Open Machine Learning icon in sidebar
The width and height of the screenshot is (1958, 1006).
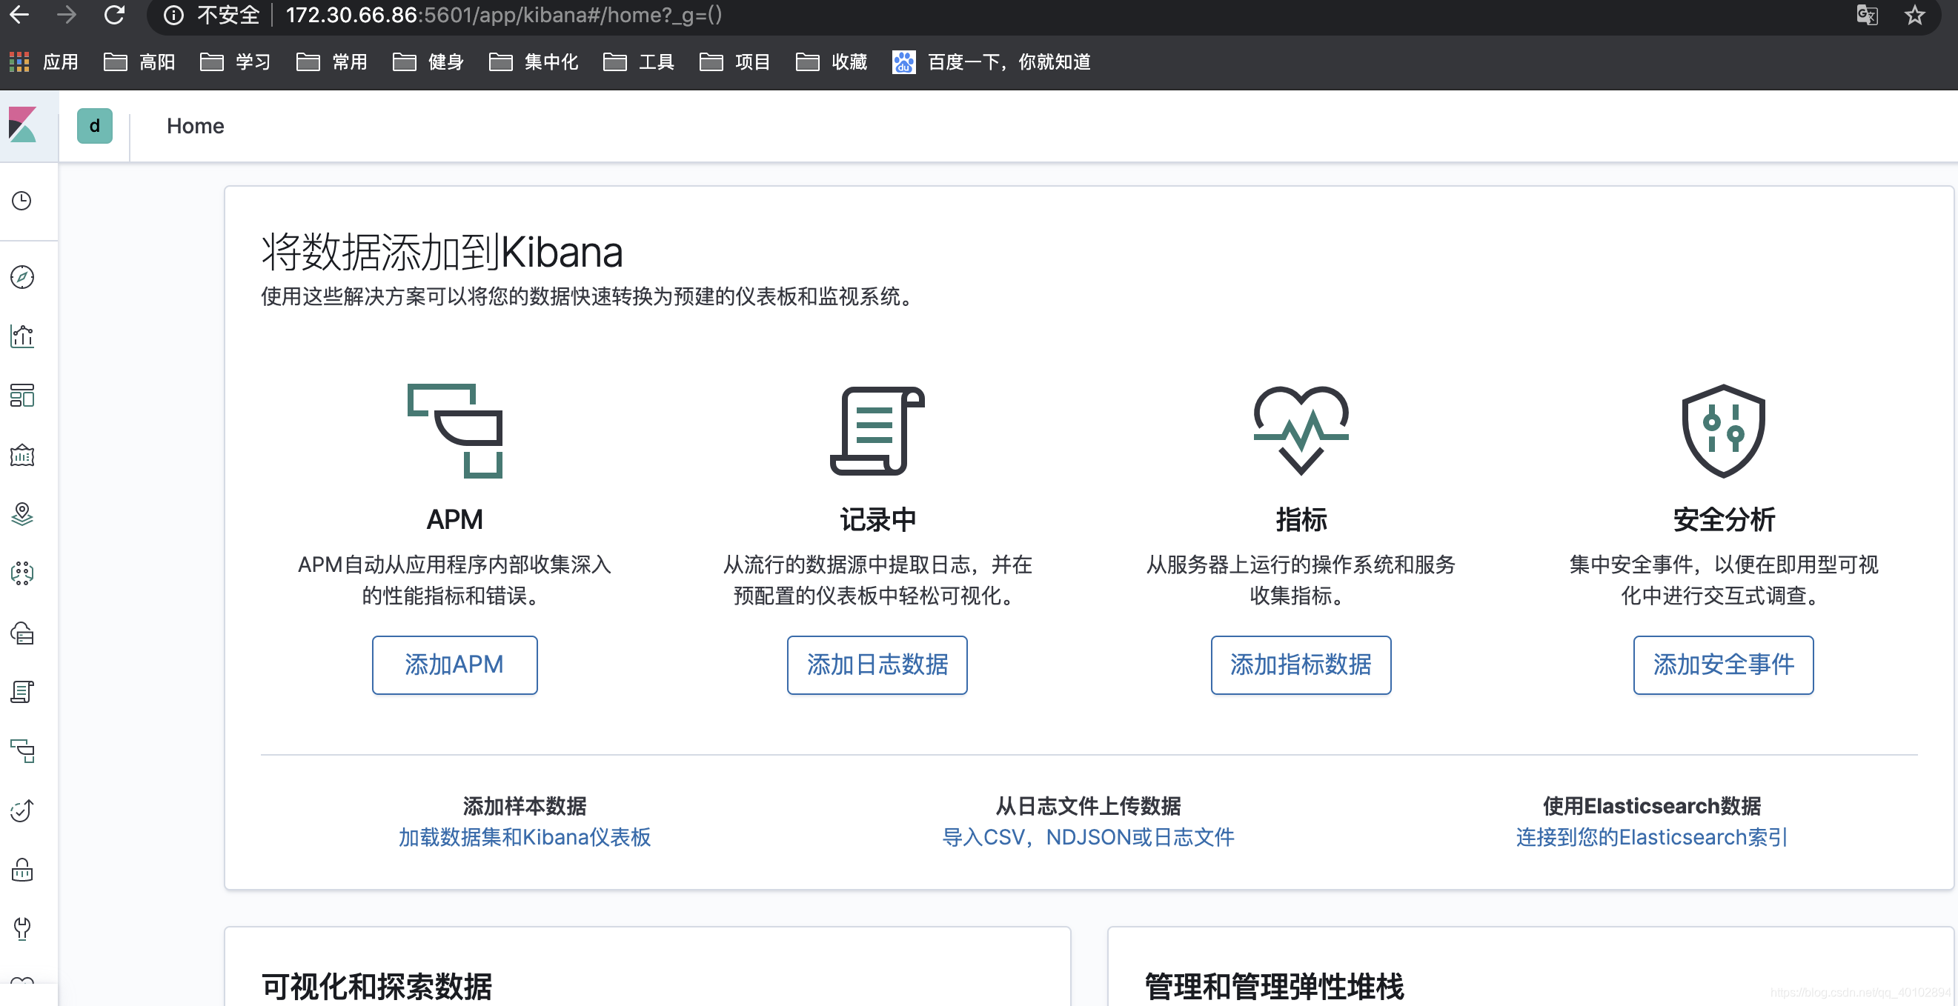pyautogui.click(x=22, y=573)
